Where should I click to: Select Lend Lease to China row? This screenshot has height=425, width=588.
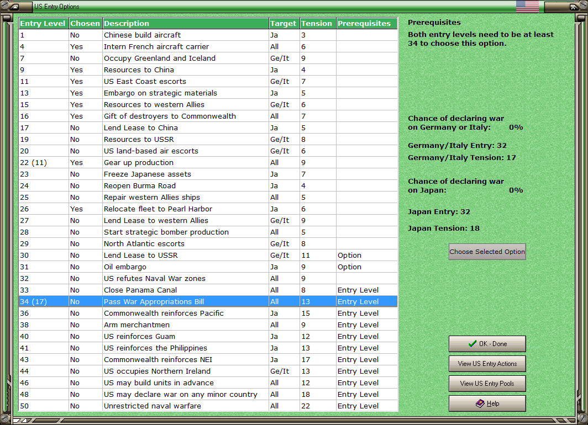coord(208,127)
